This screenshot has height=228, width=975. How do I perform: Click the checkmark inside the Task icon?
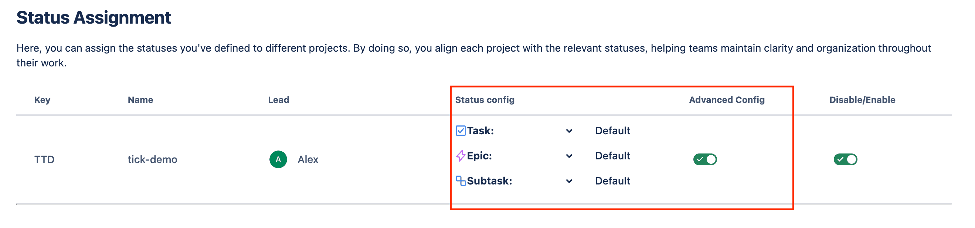[460, 131]
